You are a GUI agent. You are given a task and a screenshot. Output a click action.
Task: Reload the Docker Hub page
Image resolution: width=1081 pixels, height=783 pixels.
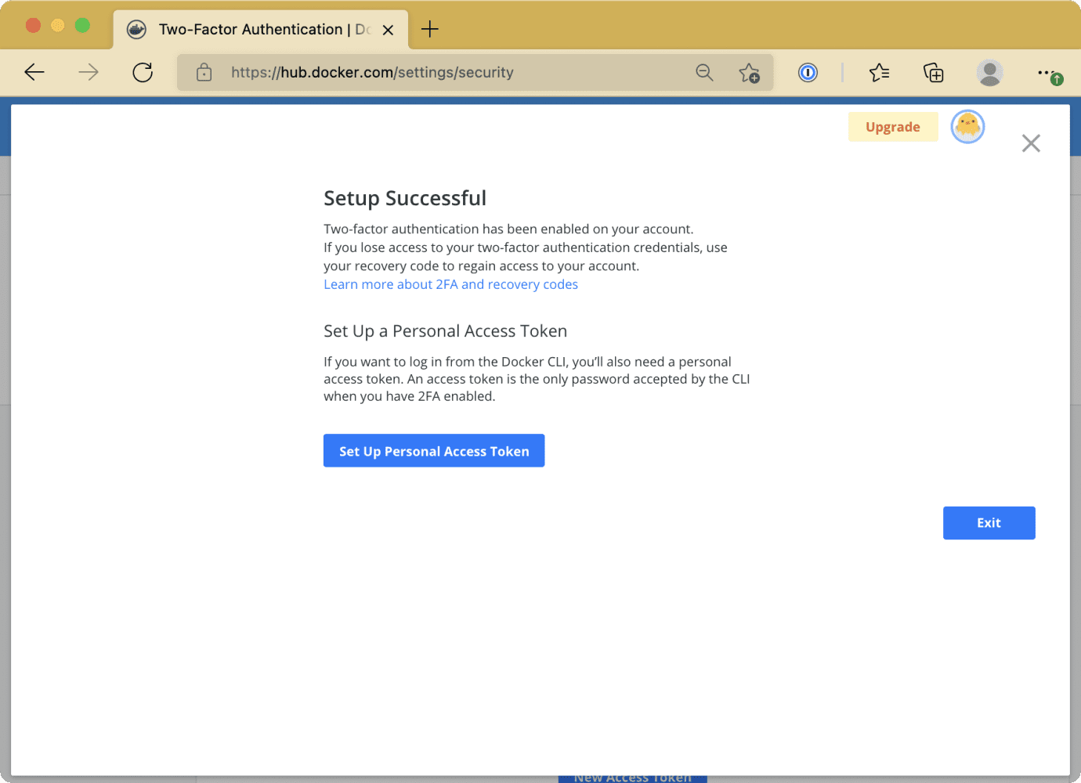(143, 73)
